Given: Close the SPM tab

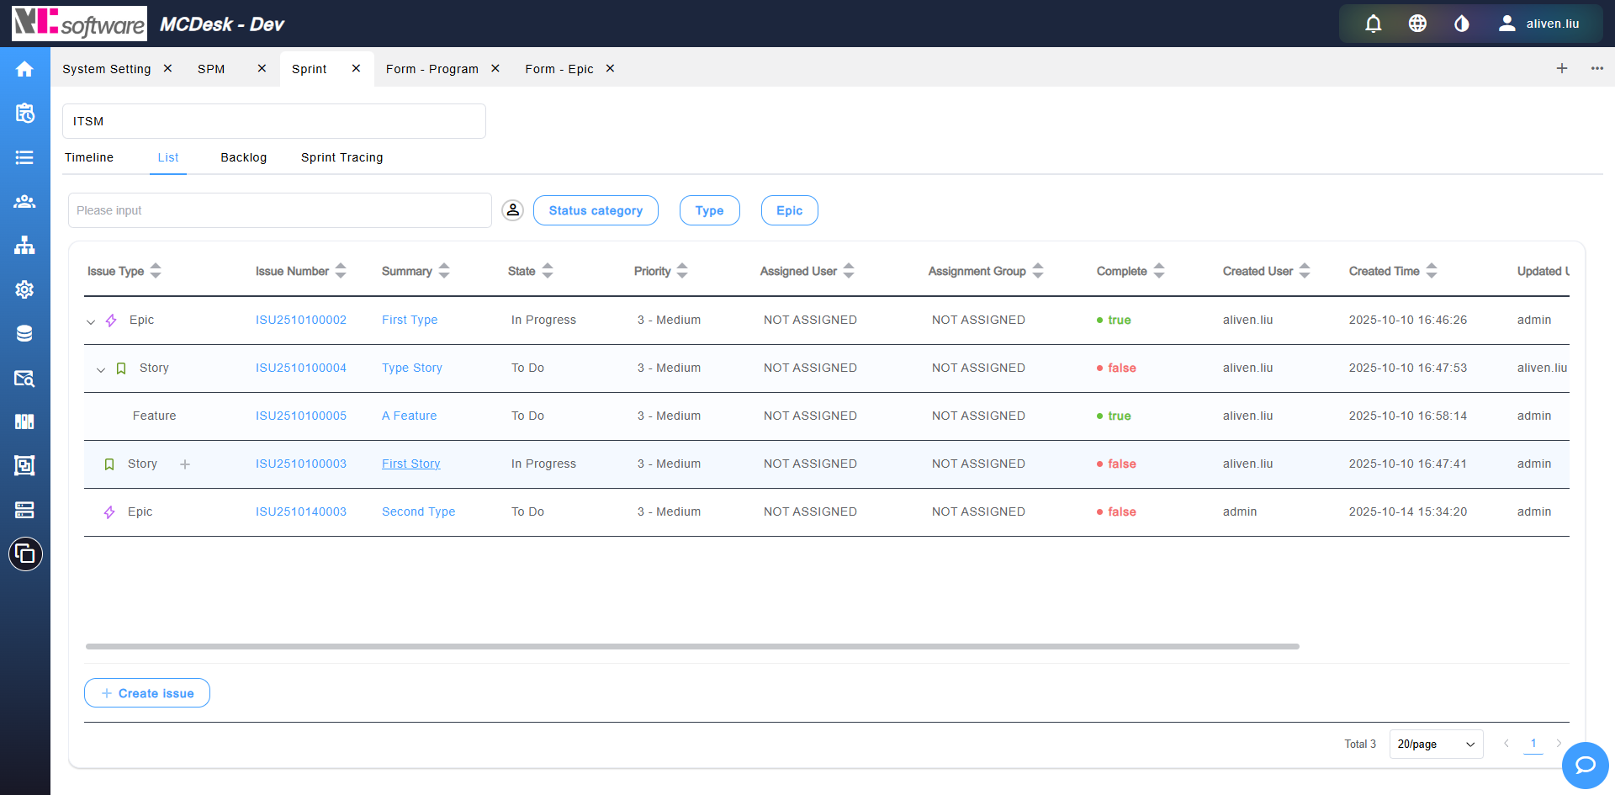Looking at the screenshot, I should point(262,68).
